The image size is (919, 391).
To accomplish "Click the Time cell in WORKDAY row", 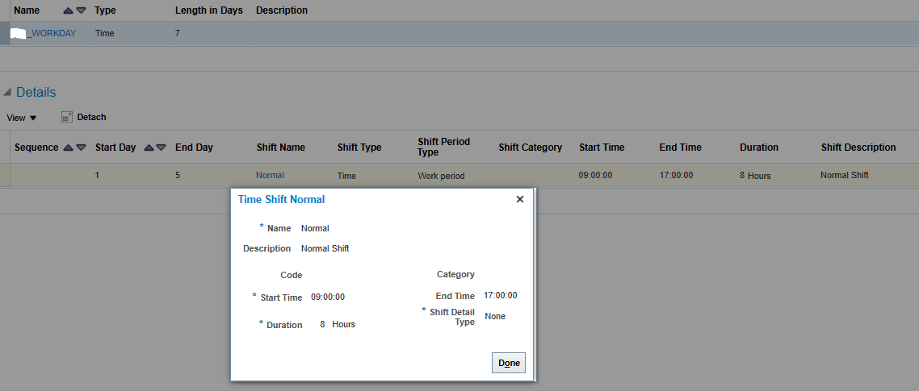I will (x=104, y=33).
